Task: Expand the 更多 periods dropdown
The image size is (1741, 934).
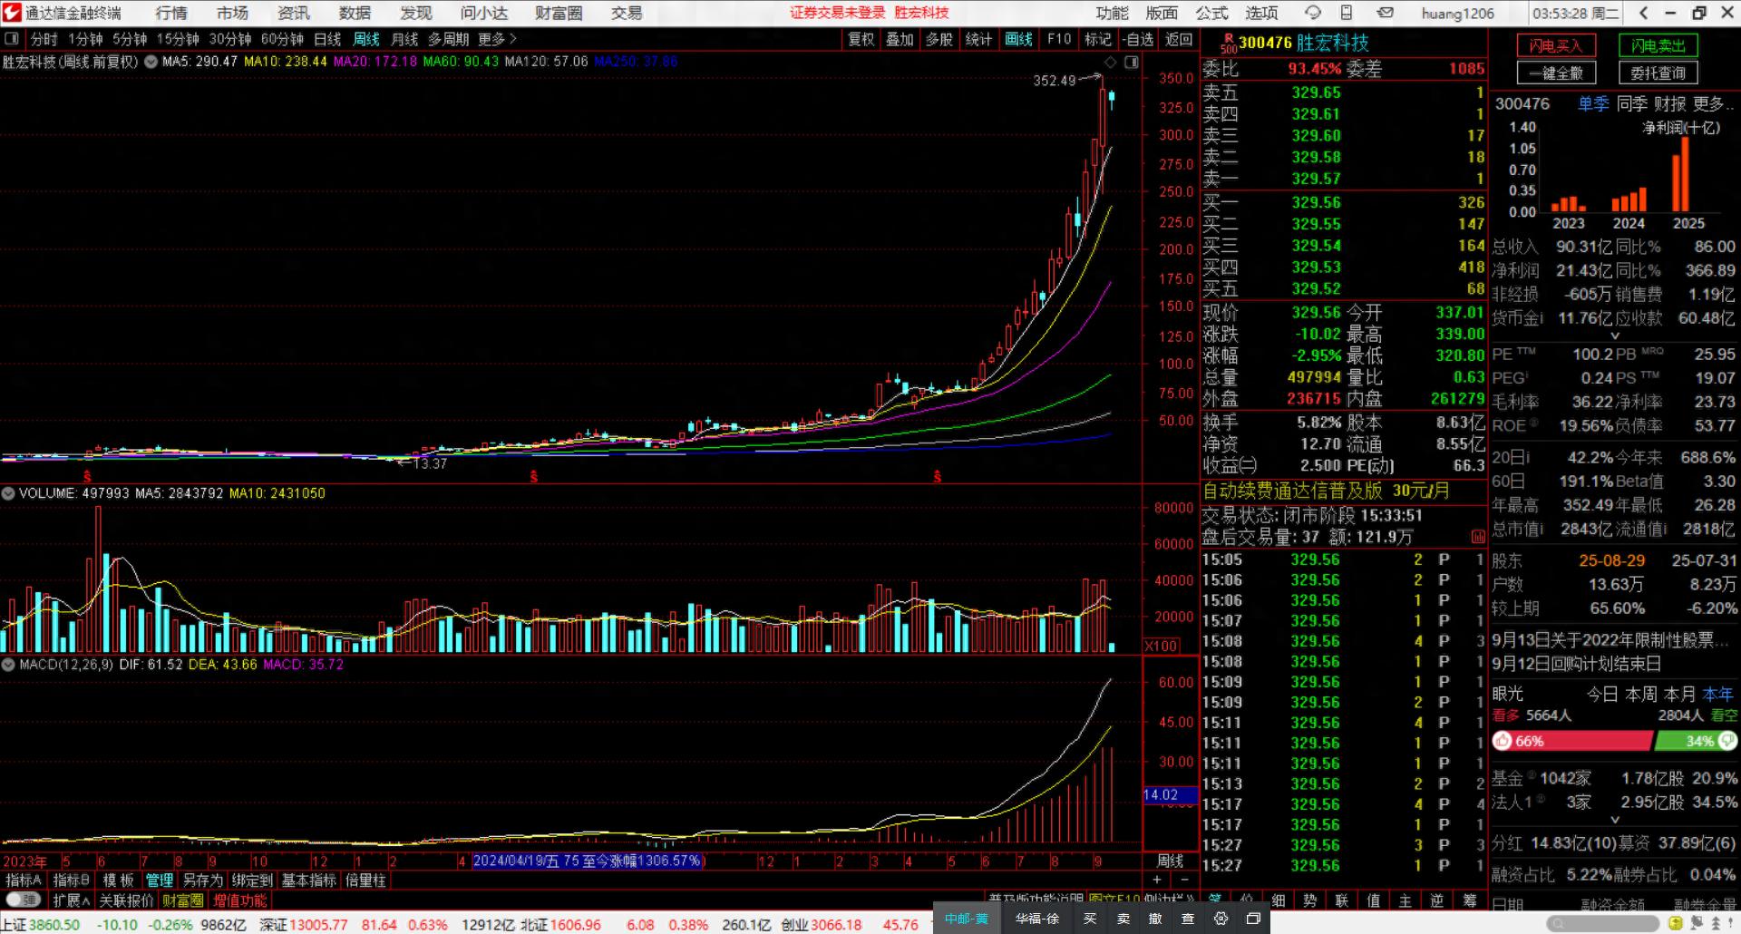Action: [497, 39]
